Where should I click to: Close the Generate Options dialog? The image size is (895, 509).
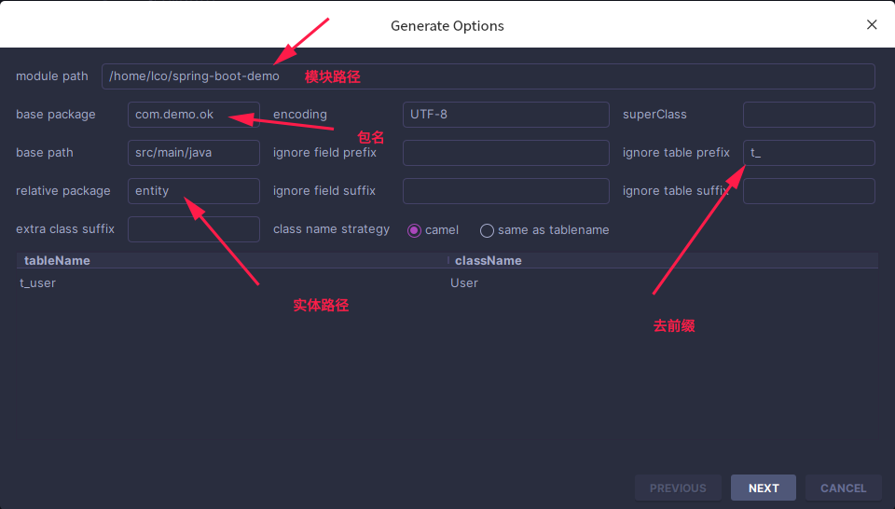click(872, 25)
